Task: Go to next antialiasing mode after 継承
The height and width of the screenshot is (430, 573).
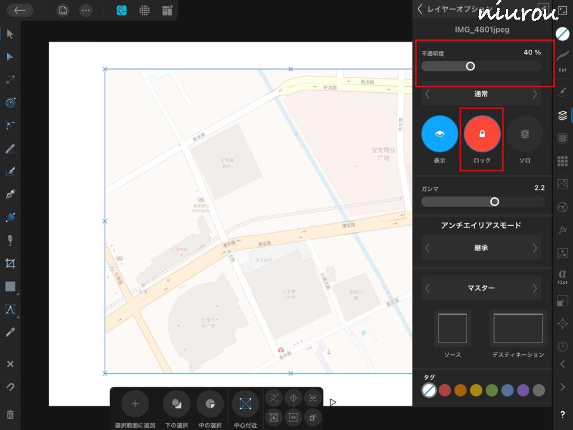Action: coord(535,247)
